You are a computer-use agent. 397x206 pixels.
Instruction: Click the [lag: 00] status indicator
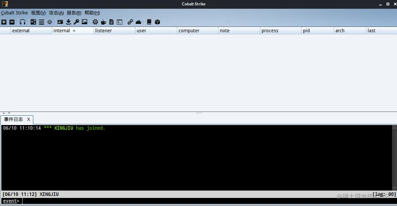[x=384, y=194]
